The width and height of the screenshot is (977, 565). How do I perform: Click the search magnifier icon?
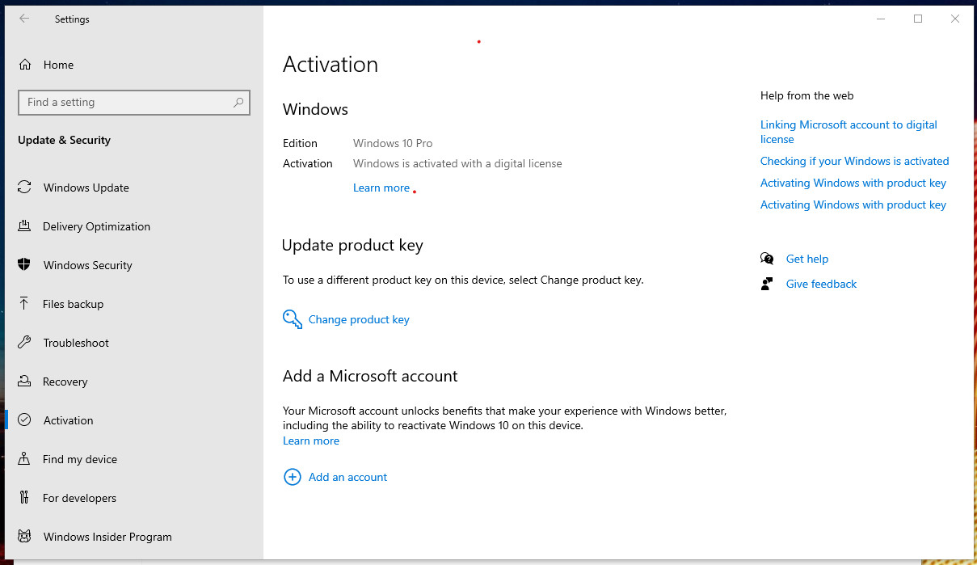[x=238, y=103]
